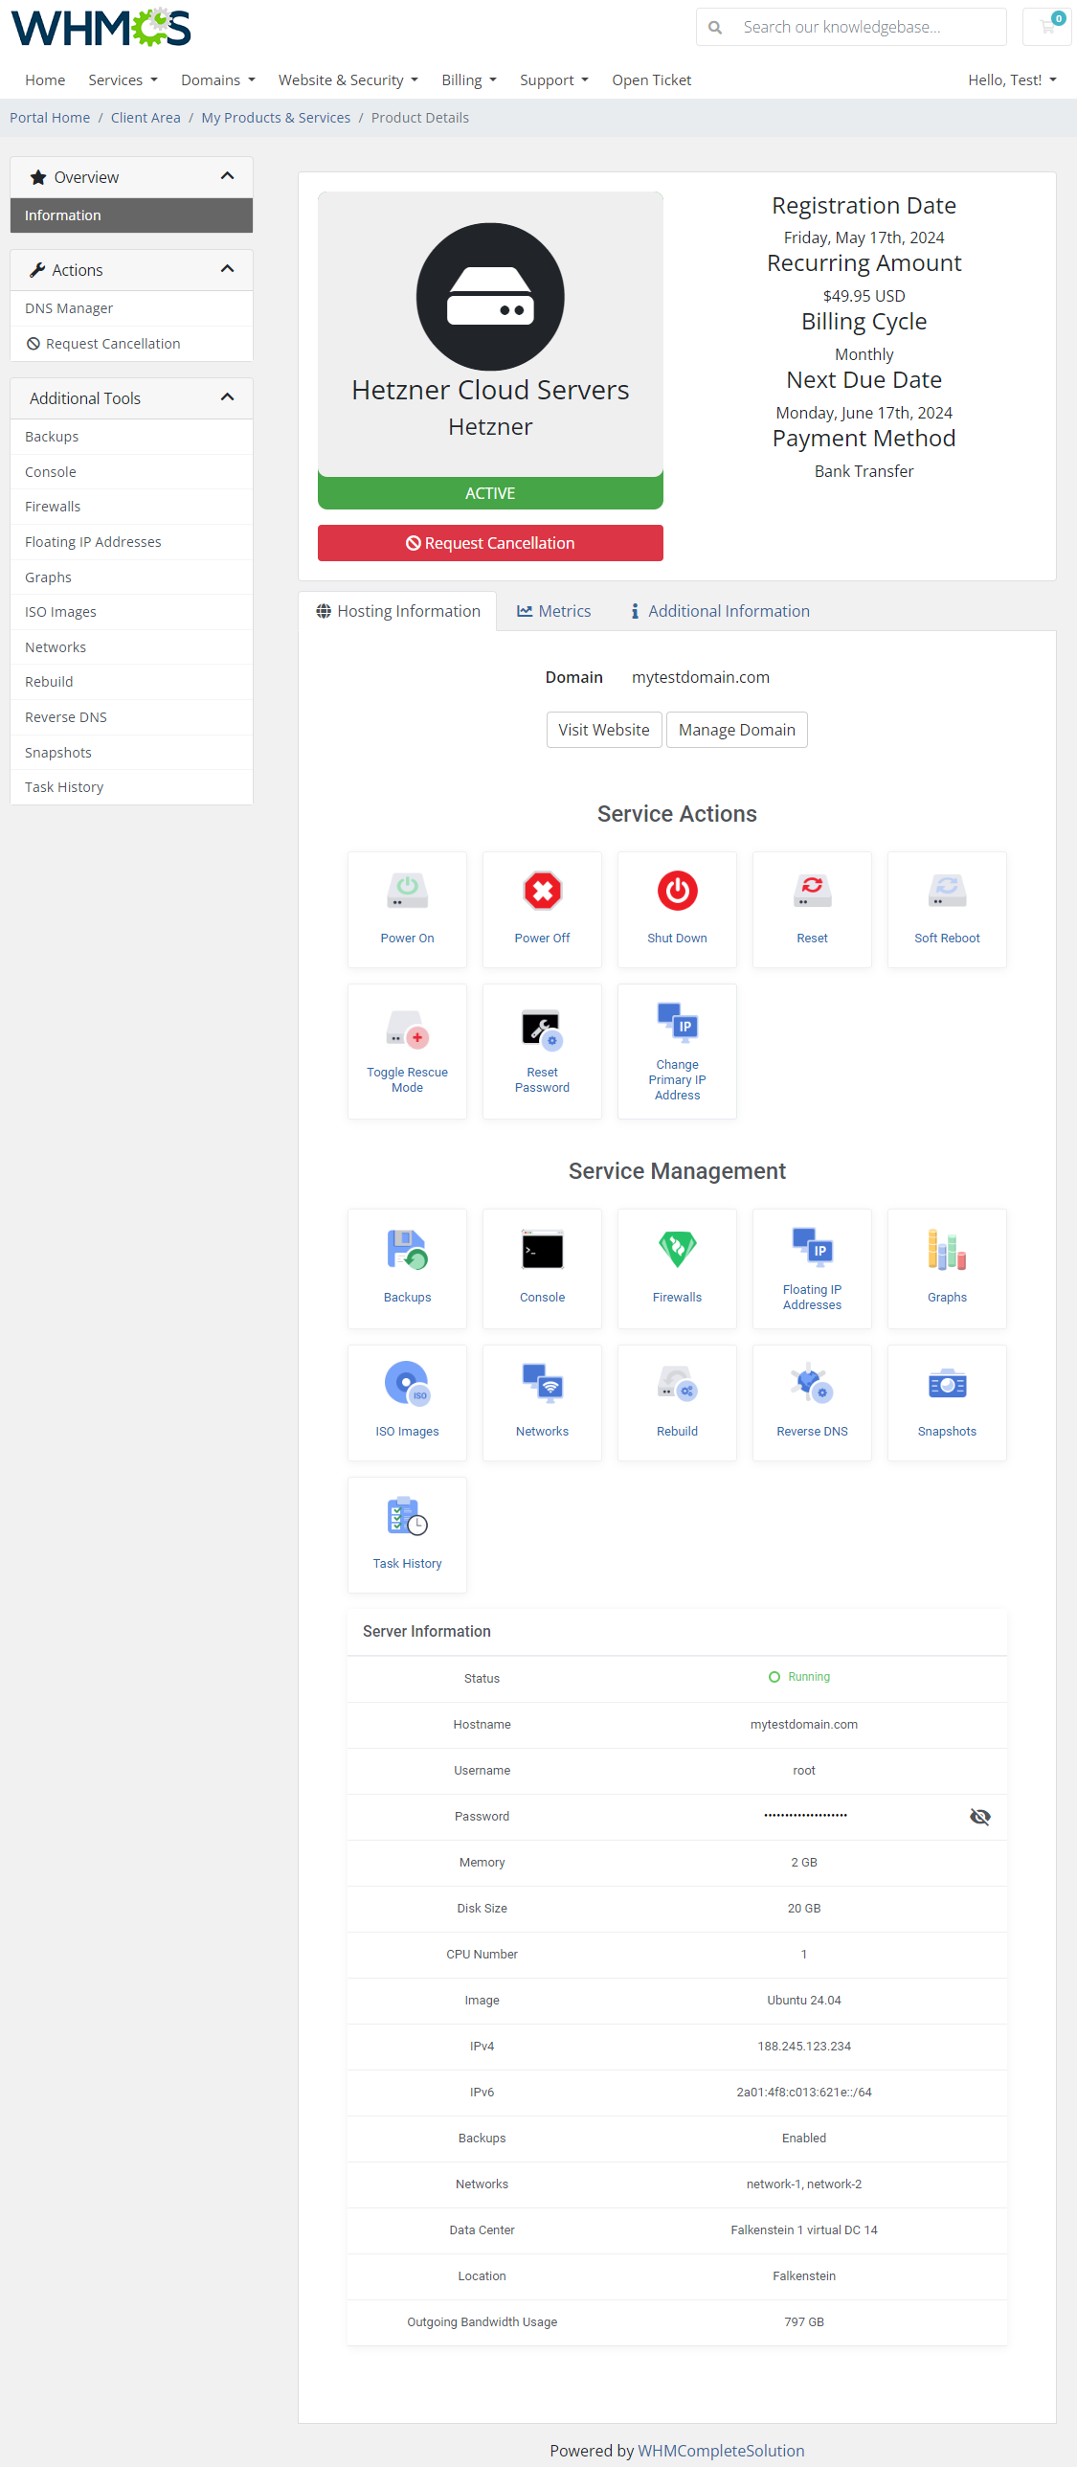
Task: Open the Billing dropdown menu
Action: tap(468, 80)
